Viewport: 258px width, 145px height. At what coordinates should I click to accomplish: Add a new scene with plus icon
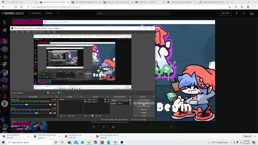pos(61,116)
